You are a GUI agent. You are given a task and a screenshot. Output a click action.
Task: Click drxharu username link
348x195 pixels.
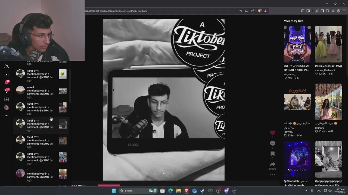(x=319, y=128)
